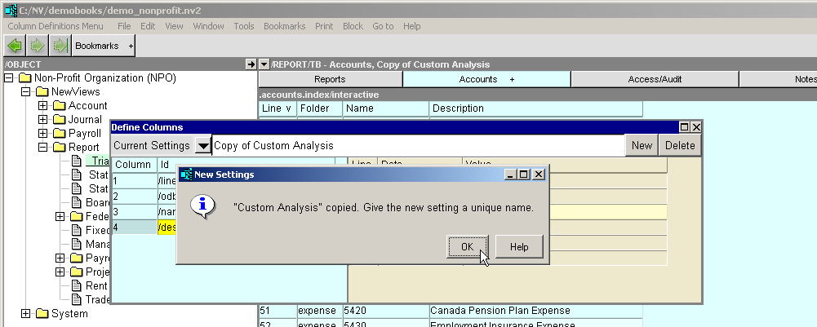Viewport: 817px width, 327px height.
Task: Click the forward arrow toolbar icon
Action: [37, 46]
